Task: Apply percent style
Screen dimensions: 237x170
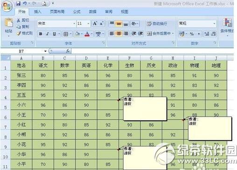Action: 192,34
